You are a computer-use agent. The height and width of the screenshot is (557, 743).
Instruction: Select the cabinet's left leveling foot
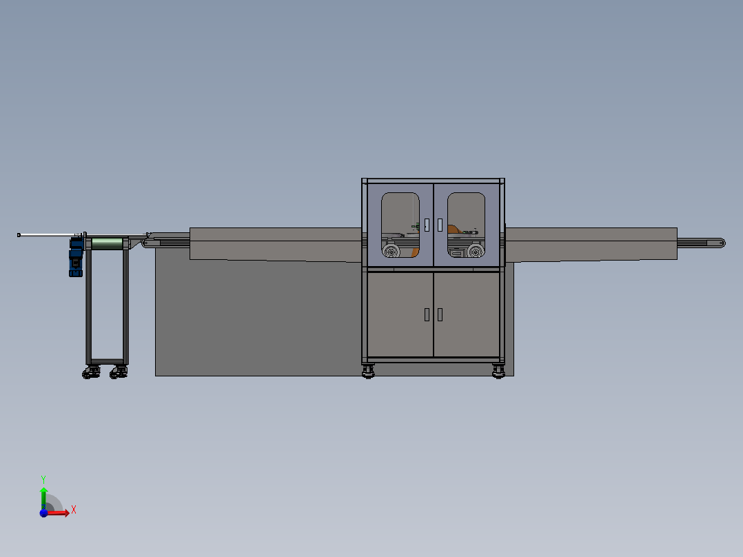[x=368, y=371]
